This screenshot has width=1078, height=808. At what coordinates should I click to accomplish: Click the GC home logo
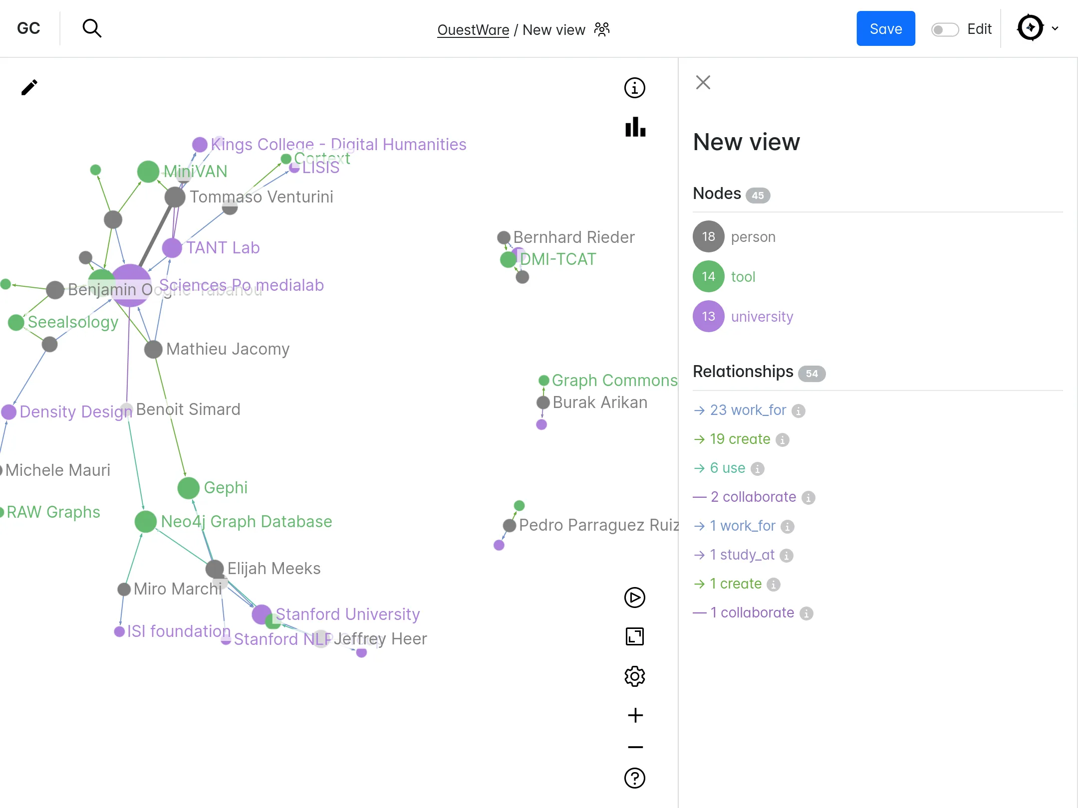[x=28, y=28]
